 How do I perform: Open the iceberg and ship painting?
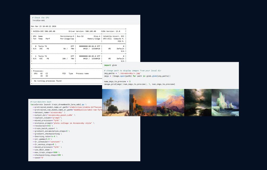tap(225, 103)
